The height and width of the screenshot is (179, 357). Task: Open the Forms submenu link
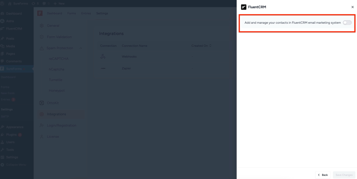(5, 87)
